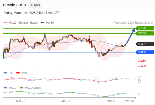This screenshot has width=155, height=105.
Task: Click the 'RSI' legend label
Action: click(x=11, y=73)
